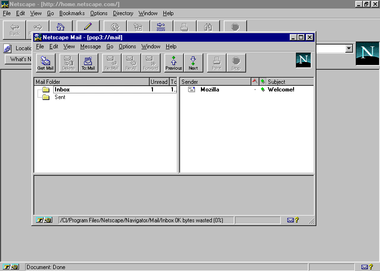Click the Get Mail toolbar button
Image resolution: width=380 pixels, height=271 pixels.
pyautogui.click(x=46, y=63)
